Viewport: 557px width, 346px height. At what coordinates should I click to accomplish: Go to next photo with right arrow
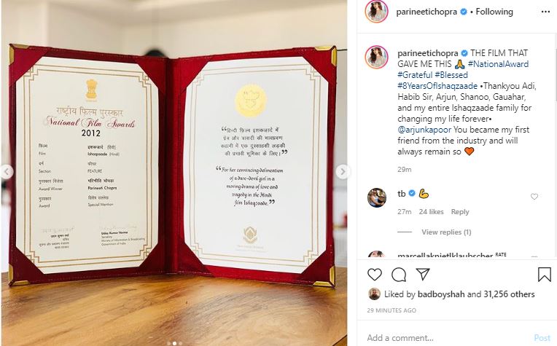pos(343,172)
